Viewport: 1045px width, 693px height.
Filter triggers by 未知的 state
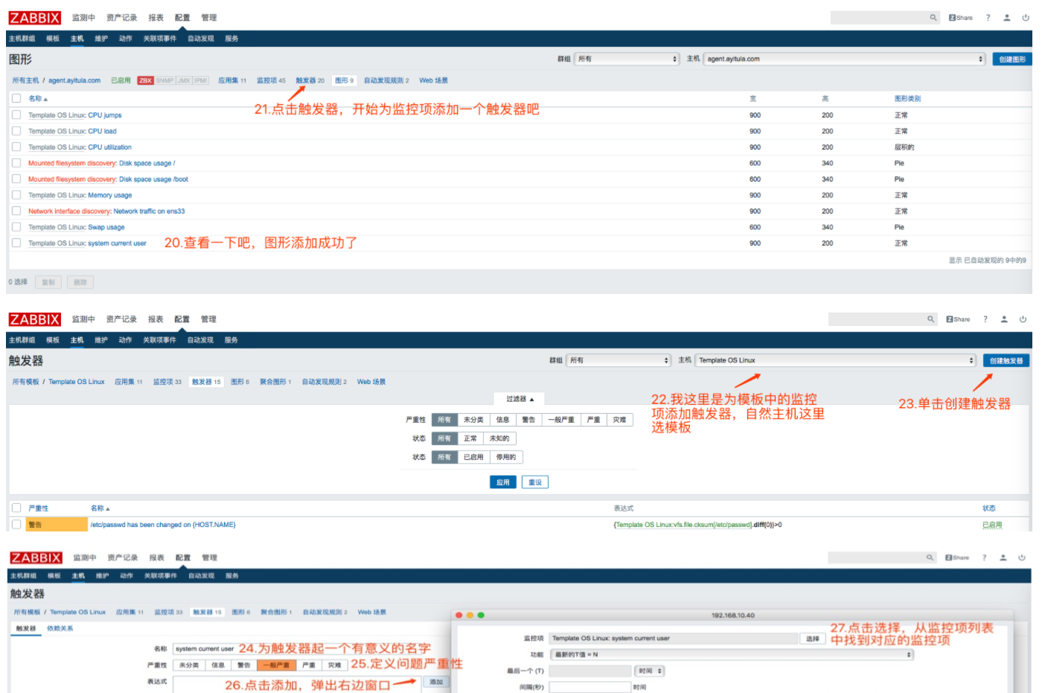click(x=499, y=438)
